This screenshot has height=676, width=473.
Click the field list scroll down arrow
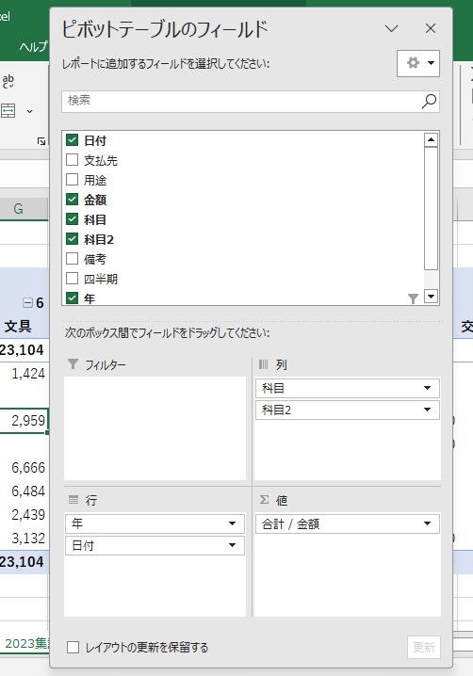[432, 297]
